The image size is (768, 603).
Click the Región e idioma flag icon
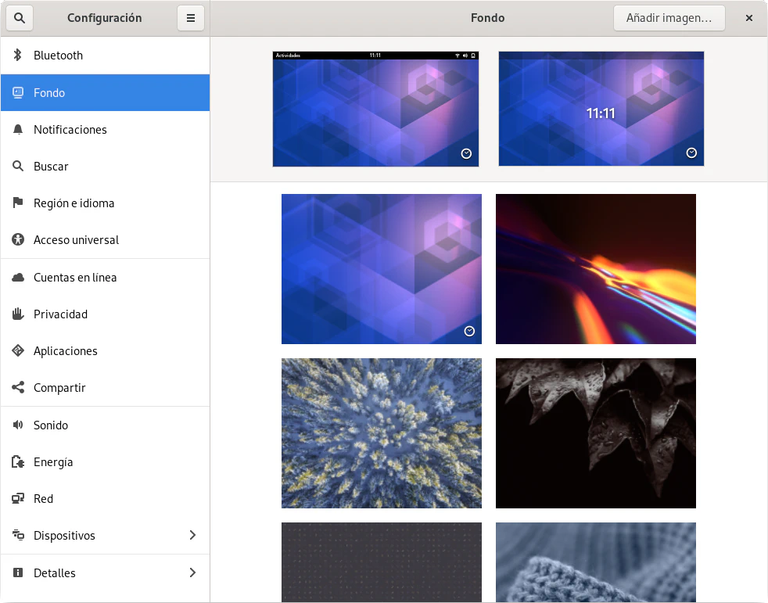[18, 203]
